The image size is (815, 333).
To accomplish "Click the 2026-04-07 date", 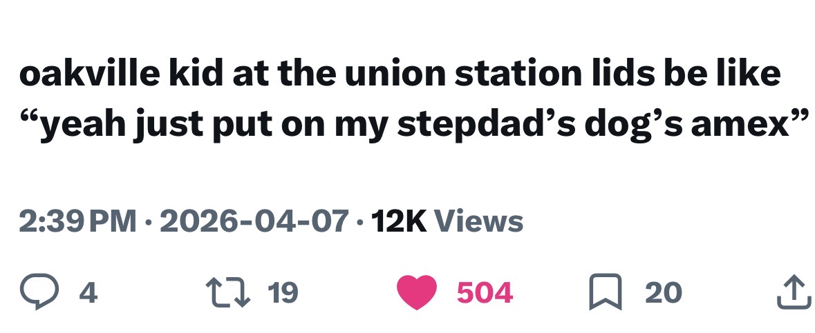I will (254, 221).
